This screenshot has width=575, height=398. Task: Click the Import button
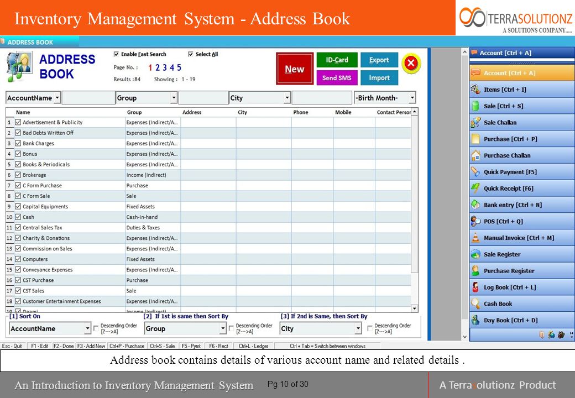click(379, 78)
